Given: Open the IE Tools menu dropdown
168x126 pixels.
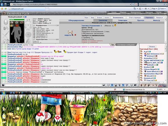Looking at the screenshot, I should [165, 9].
